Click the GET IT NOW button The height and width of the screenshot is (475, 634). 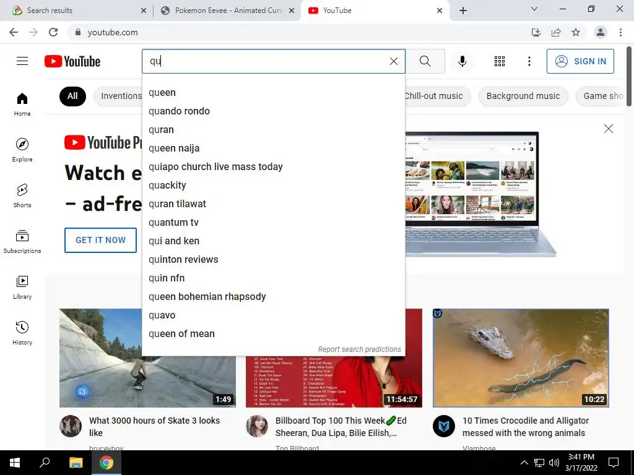(101, 240)
